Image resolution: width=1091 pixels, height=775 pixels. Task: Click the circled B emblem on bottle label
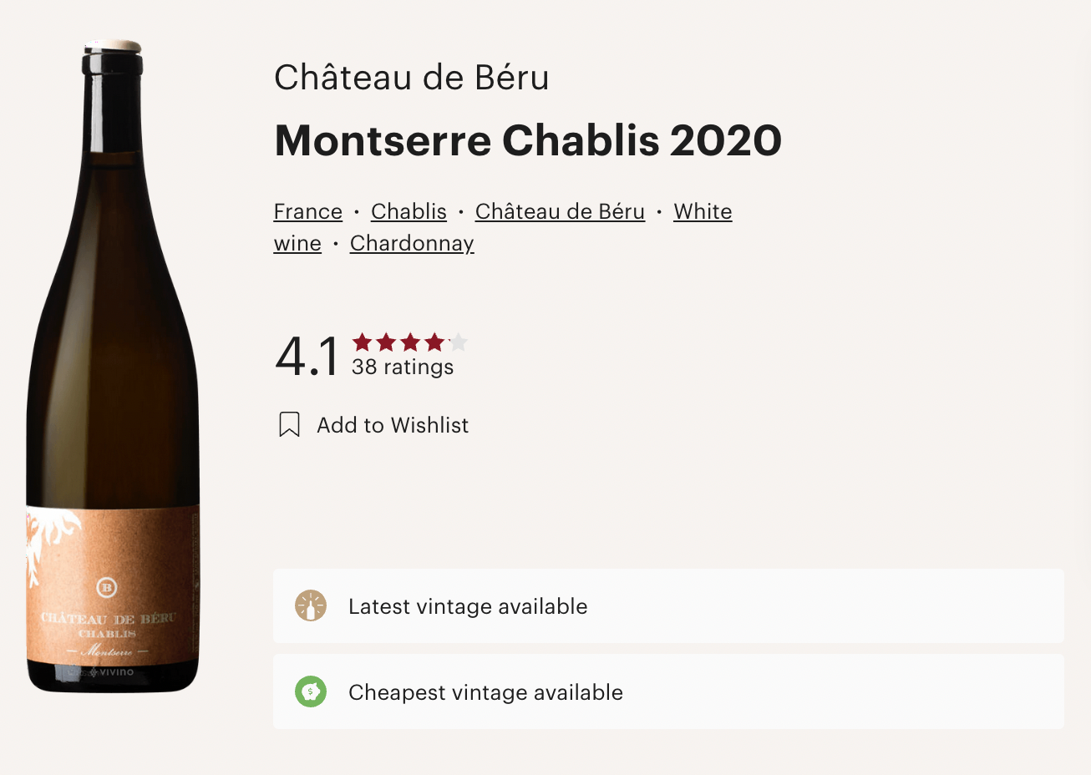click(107, 587)
